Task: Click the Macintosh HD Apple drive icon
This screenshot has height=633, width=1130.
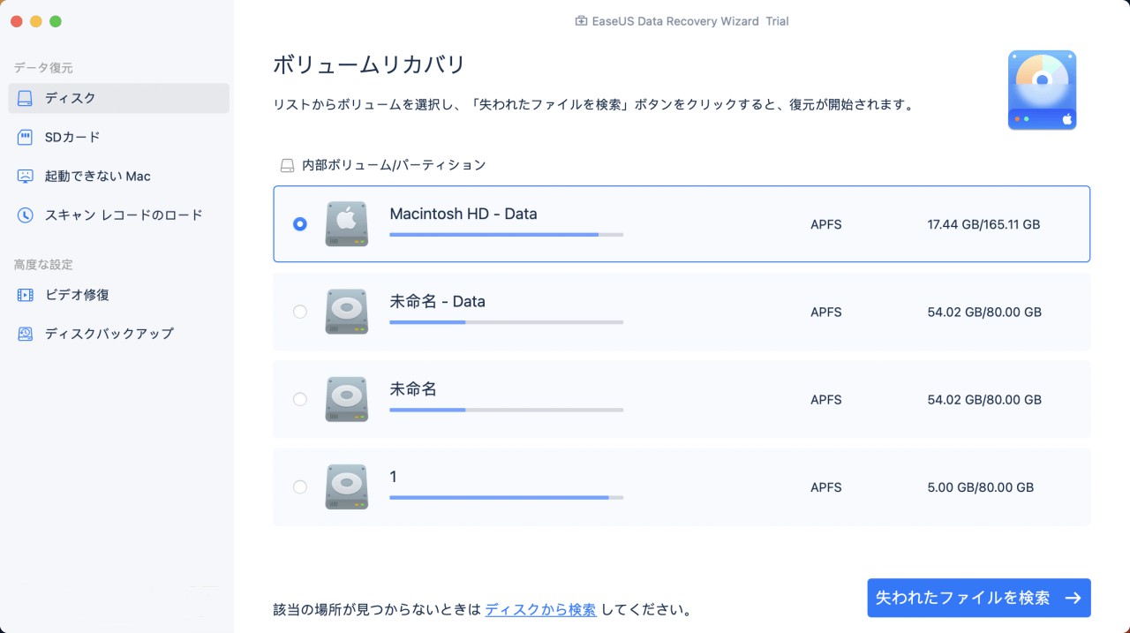Action: point(346,224)
